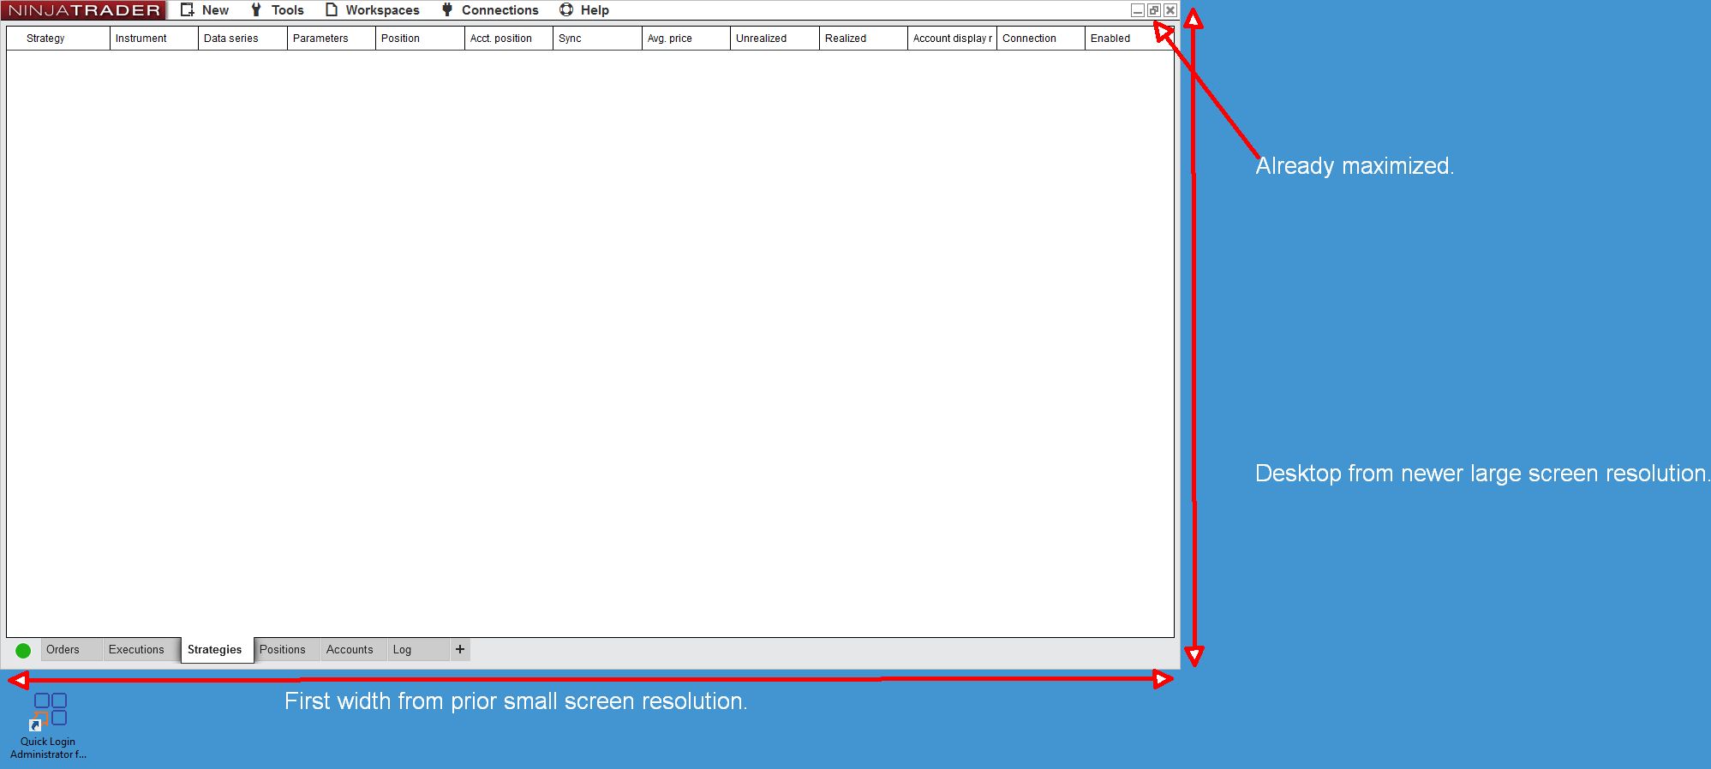
Task: Click the Sync column header
Action: [x=597, y=39]
